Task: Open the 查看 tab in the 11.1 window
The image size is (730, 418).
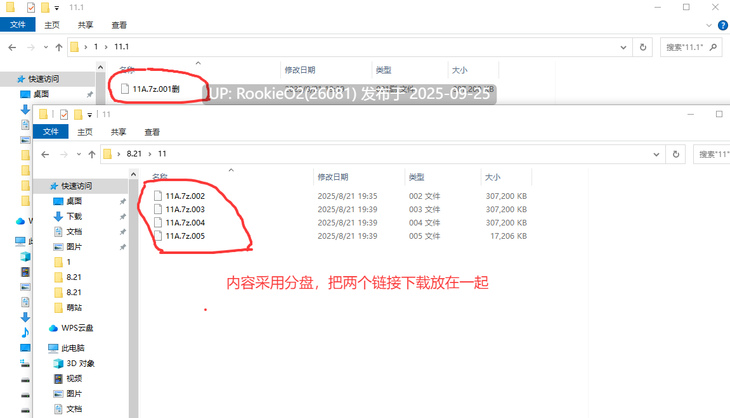Action: pos(119,25)
